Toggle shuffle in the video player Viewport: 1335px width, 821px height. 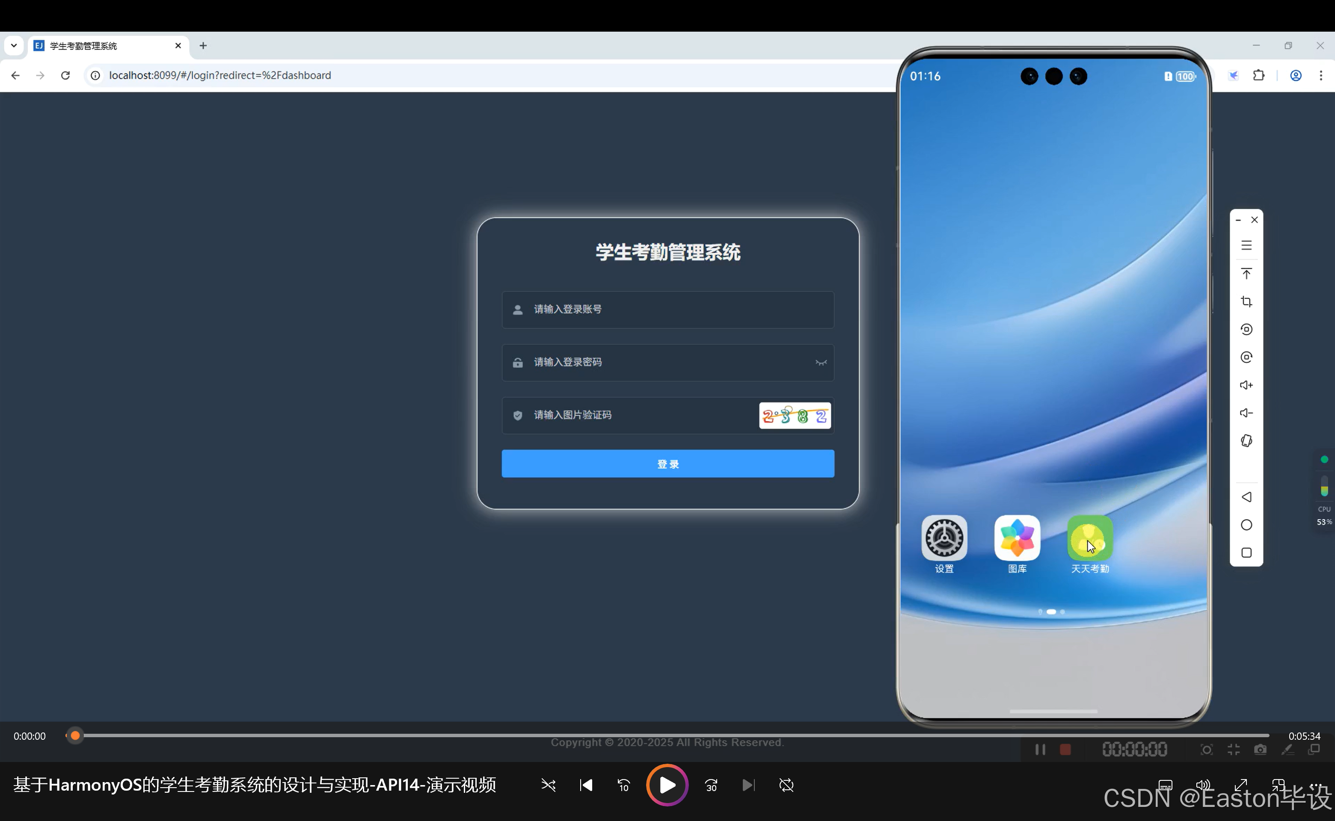click(x=548, y=785)
